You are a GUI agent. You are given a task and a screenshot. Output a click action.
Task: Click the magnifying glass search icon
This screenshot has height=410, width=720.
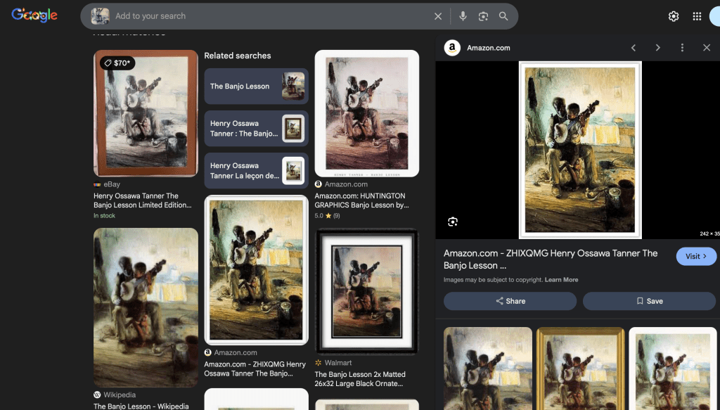click(x=503, y=16)
